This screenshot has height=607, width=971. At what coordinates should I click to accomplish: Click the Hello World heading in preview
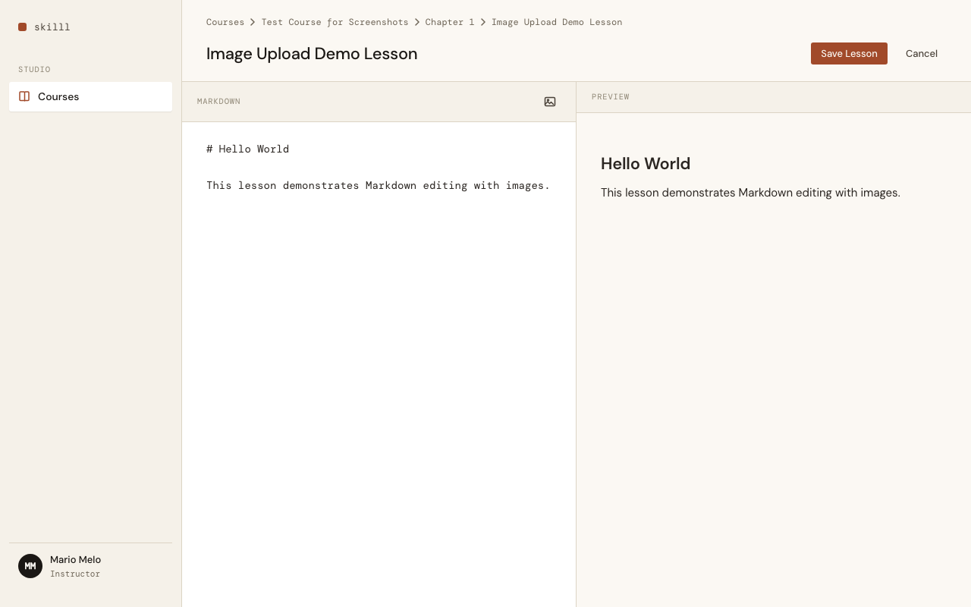click(646, 164)
